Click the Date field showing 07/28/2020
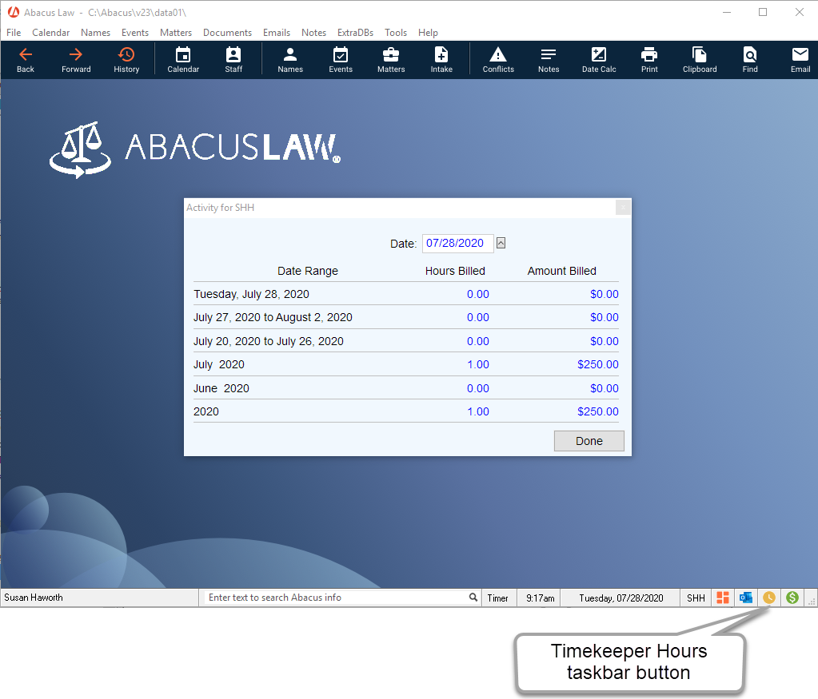The image size is (818, 699). pyautogui.click(x=457, y=244)
